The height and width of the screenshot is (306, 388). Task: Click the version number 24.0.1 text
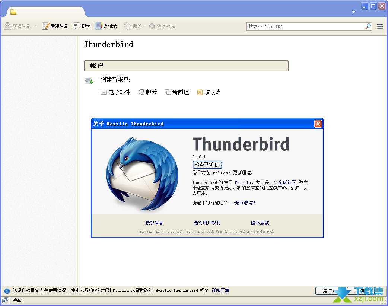coord(199,157)
